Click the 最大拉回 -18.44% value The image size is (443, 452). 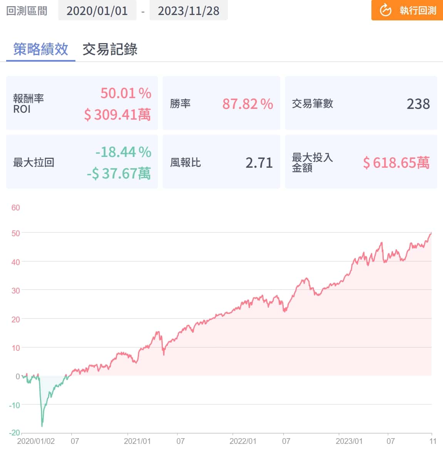pyautogui.click(x=123, y=152)
